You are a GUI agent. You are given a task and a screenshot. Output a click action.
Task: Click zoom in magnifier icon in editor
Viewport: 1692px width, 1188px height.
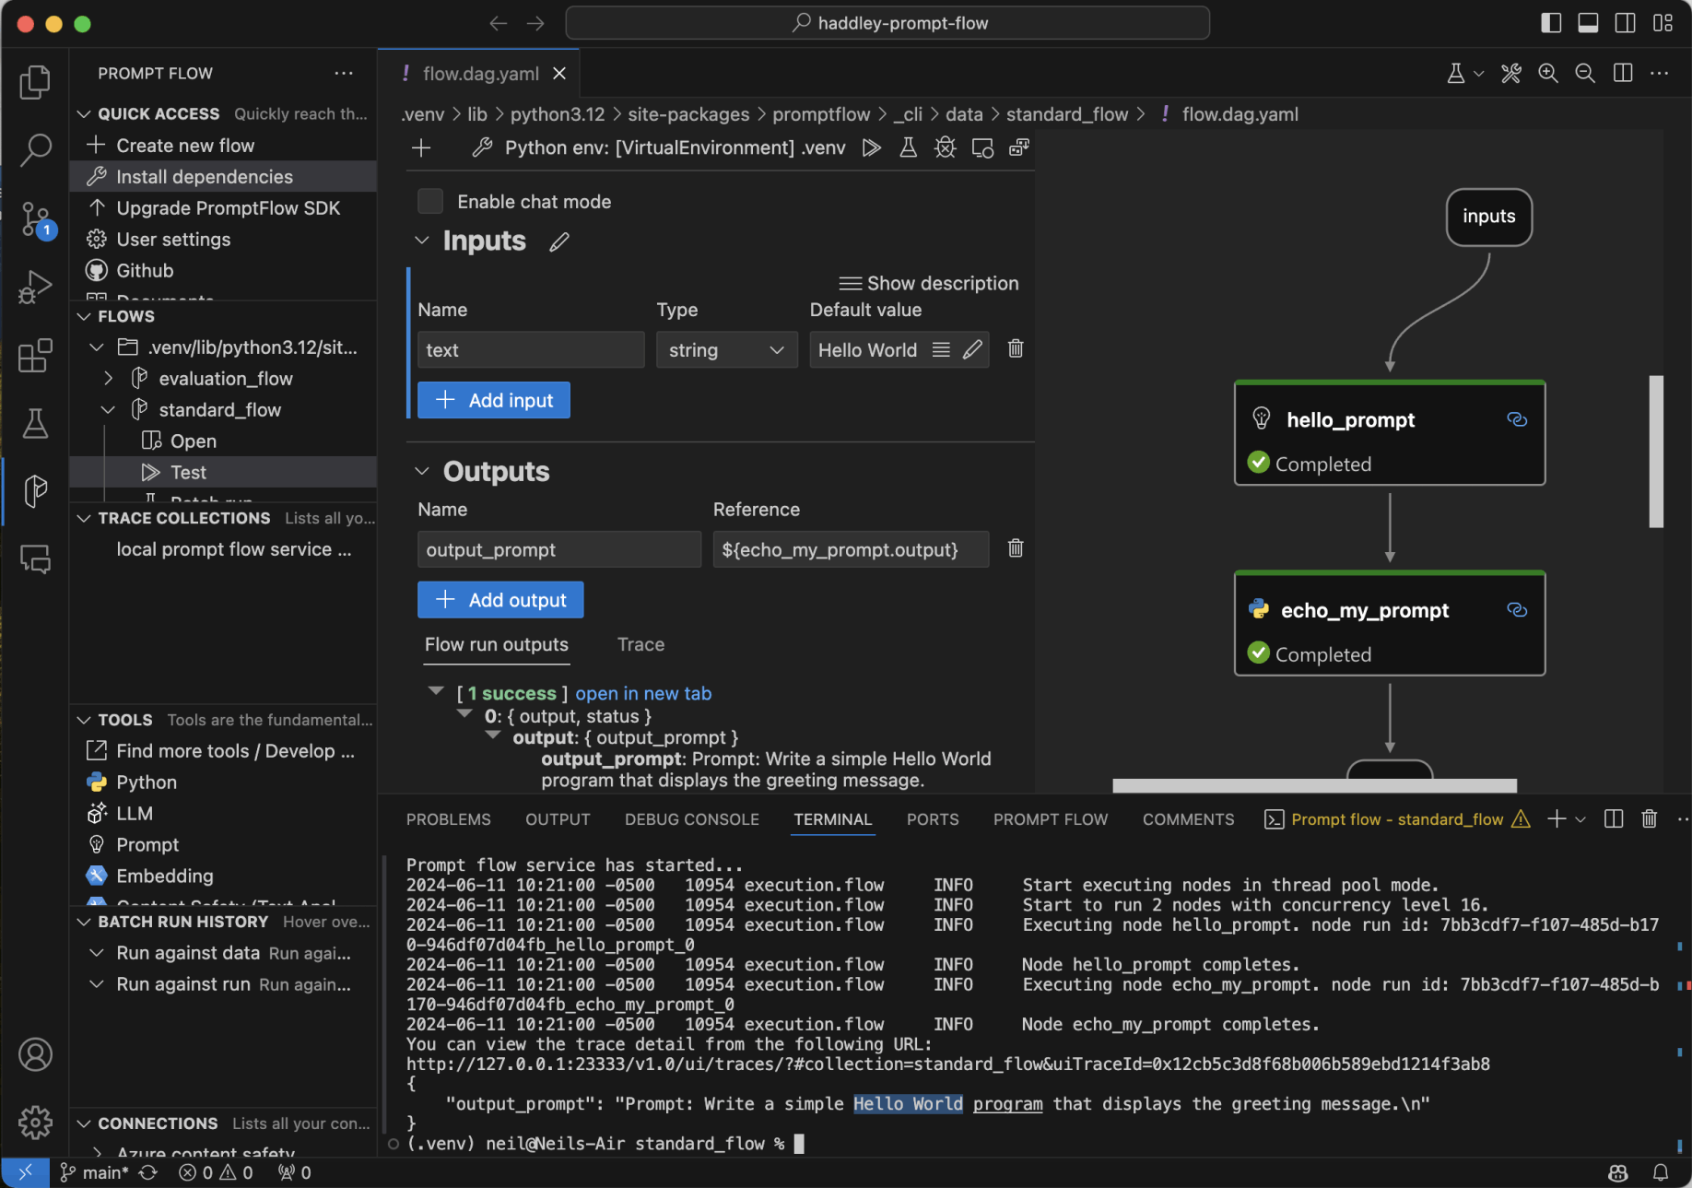click(1548, 74)
